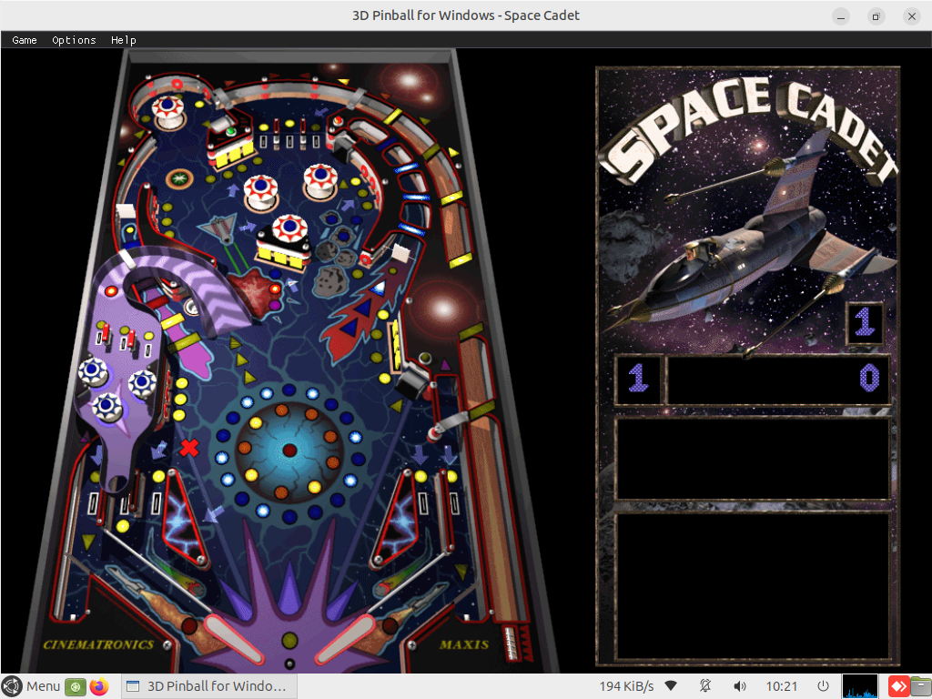Click the left flipper on the table
The width and height of the screenshot is (932, 699).
coord(233,639)
